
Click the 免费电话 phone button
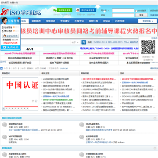[x=11, y=47]
